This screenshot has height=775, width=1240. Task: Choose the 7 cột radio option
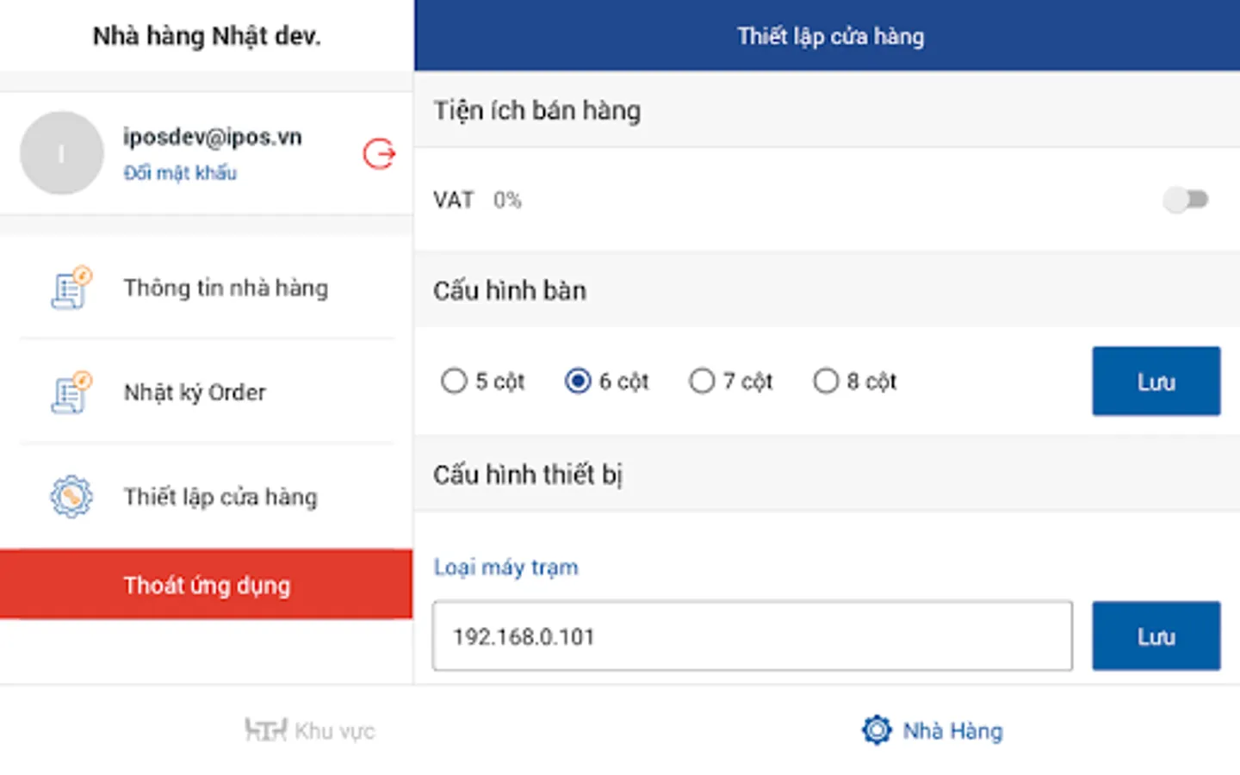[x=702, y=381]
